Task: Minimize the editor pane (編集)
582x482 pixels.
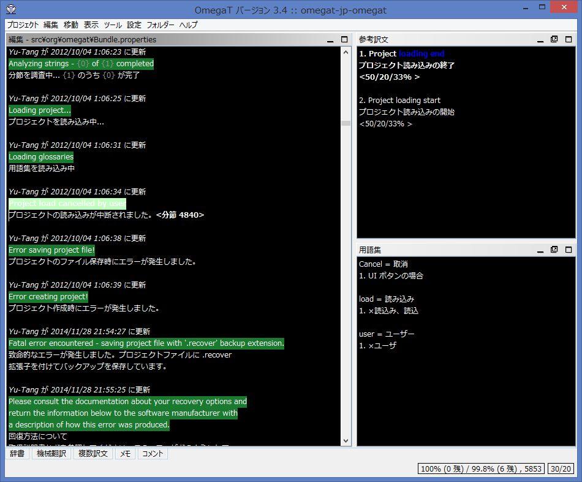Action: [x=330, y=39]
